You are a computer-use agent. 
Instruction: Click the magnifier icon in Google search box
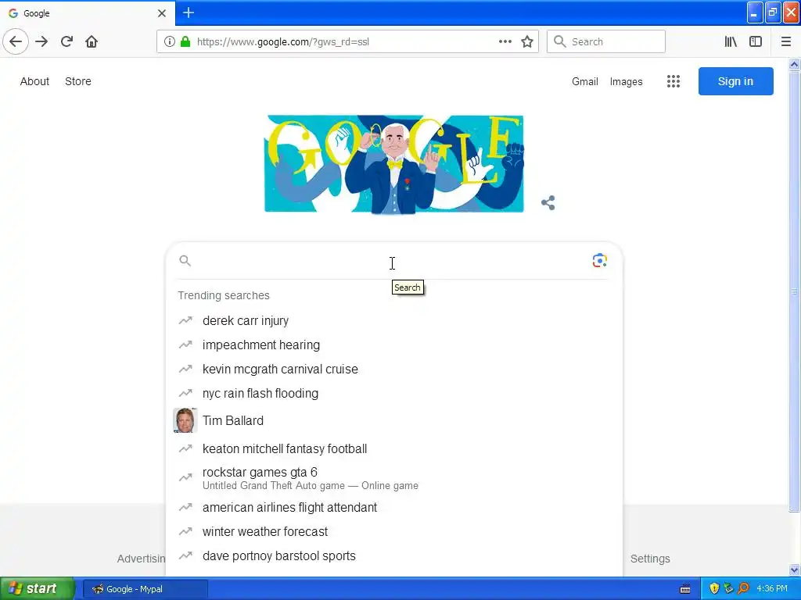tap(185, 261)
